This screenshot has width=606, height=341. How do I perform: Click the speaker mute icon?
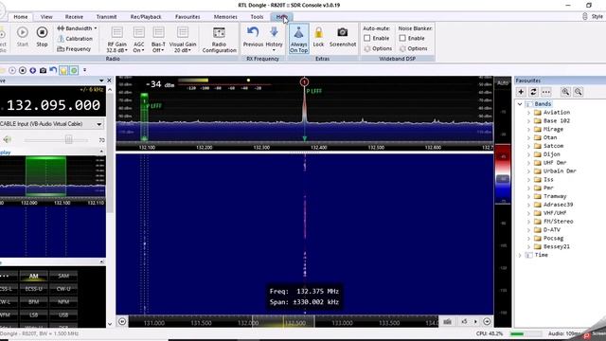tap(8, 139)
